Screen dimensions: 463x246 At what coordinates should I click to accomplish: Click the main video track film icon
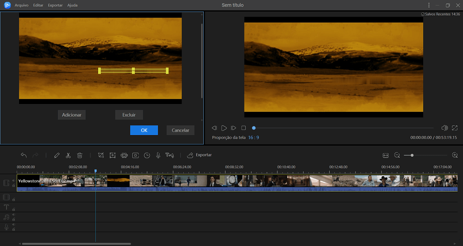tap(6, 183)
